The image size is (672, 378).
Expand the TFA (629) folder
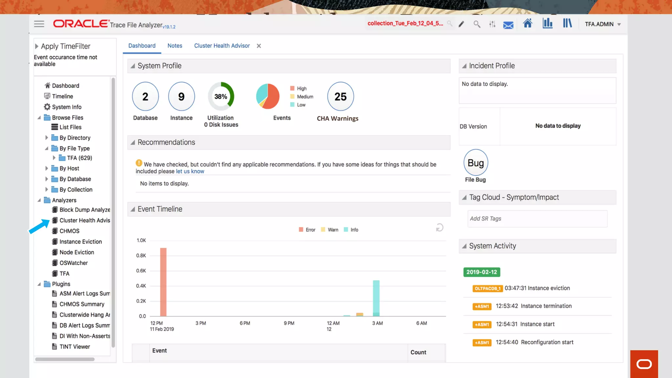(54, 158)
